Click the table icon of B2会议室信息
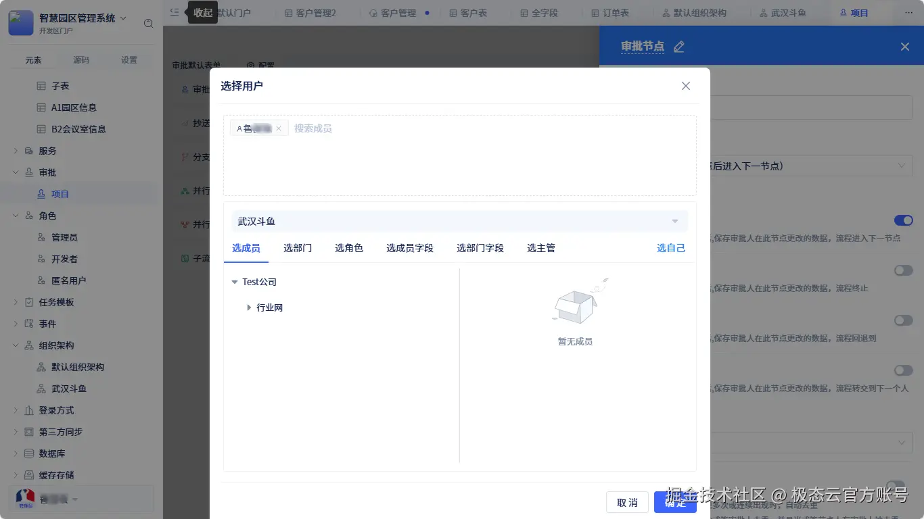 tap(41, 129)
